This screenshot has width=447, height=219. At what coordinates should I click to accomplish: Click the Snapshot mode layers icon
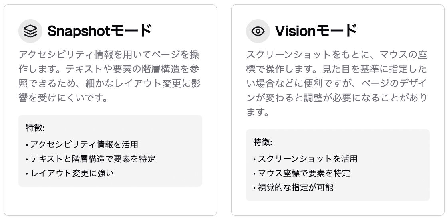pos(30,31)
